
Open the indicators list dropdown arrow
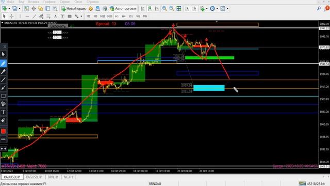207,8
